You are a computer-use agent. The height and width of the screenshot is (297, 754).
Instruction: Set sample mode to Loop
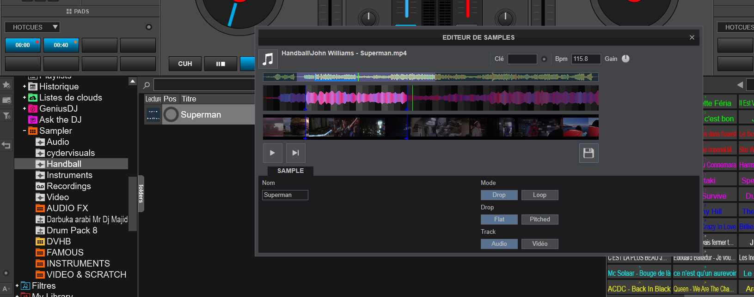[x=539, y=195]
